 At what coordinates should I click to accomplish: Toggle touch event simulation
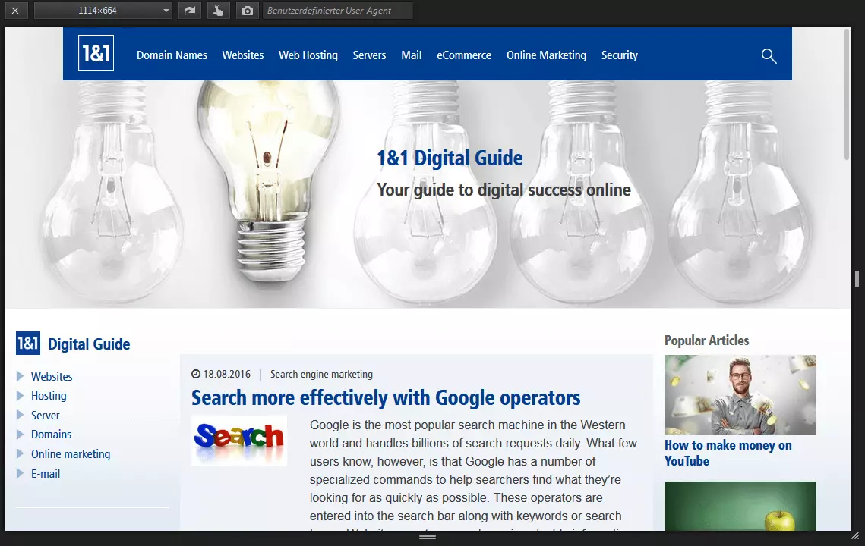[x=219, y=11]
